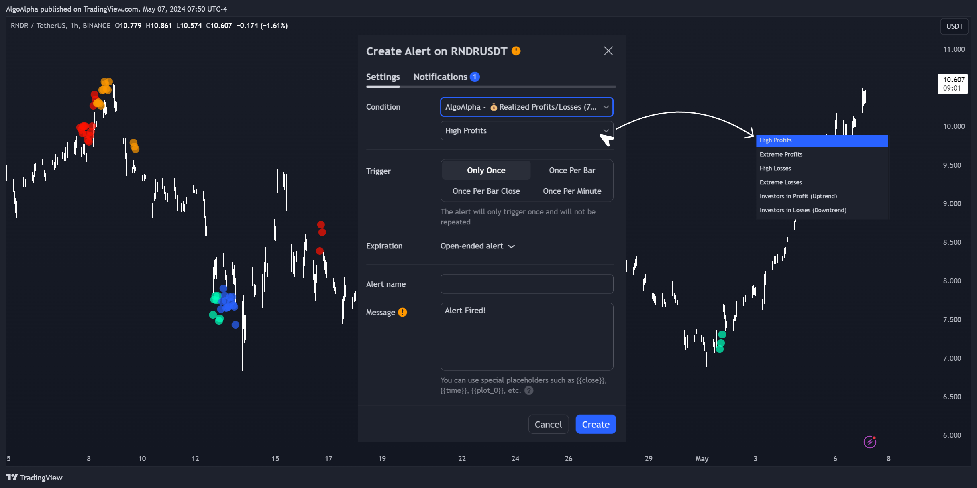
Task: Open the placeholders help question mark icon
Action: (529, 390)
